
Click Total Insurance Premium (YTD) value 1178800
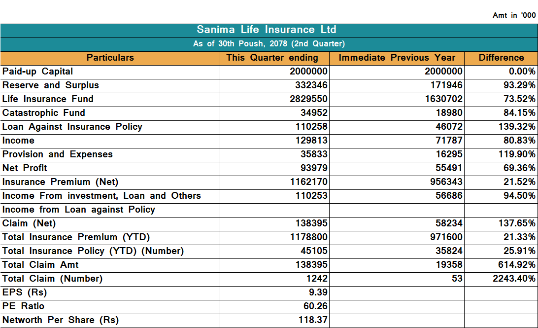click(308, 237)
